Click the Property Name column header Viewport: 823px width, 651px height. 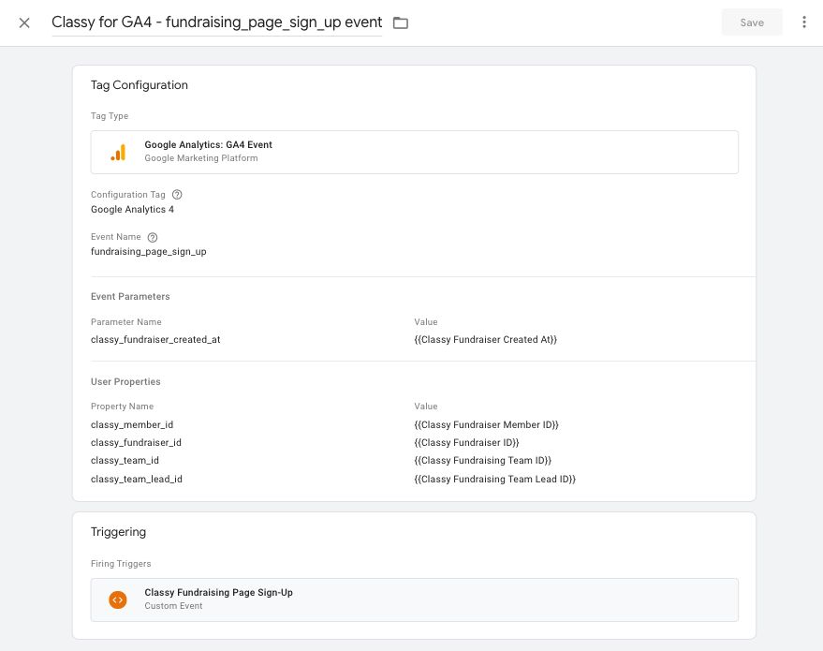122,407
